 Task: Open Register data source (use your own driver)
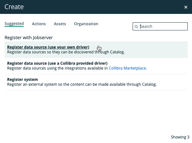pyautogui.click(x=48, y=47)
